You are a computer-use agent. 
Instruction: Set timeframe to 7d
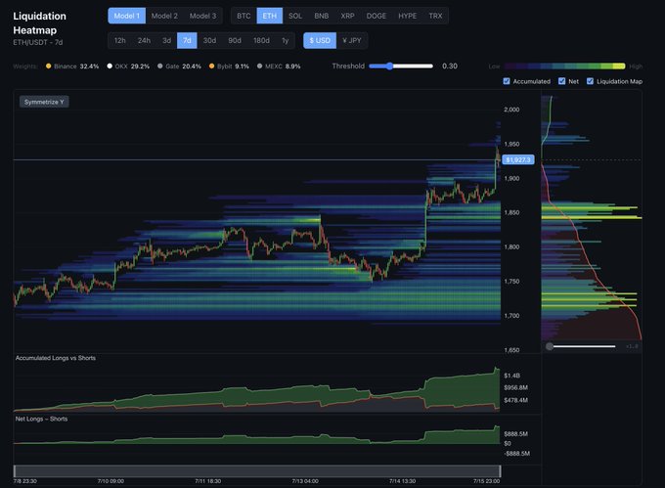point(187,40)
